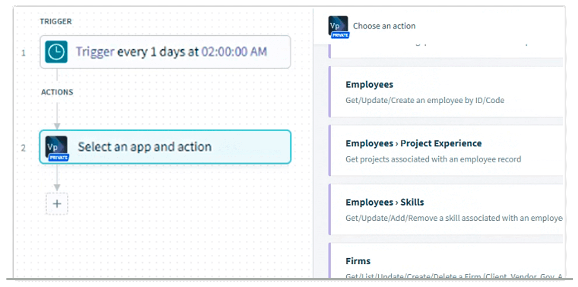Click step number 2 beside the action step
This screenshot has width=578, height=287.
24,147
